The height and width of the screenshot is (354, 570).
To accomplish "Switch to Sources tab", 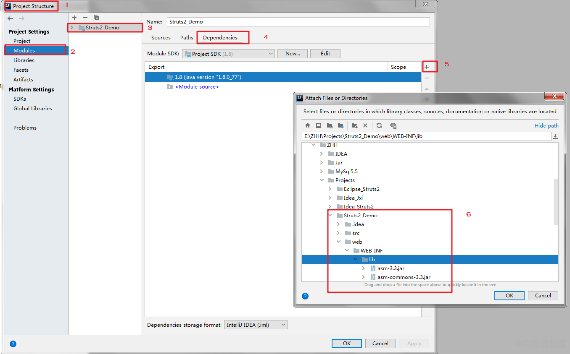I will (x=161, y=37).
